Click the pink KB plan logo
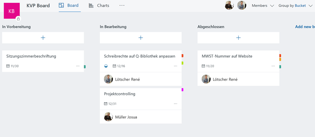The height and width of the screenshot is (137, 315). (x=12, y=11)
